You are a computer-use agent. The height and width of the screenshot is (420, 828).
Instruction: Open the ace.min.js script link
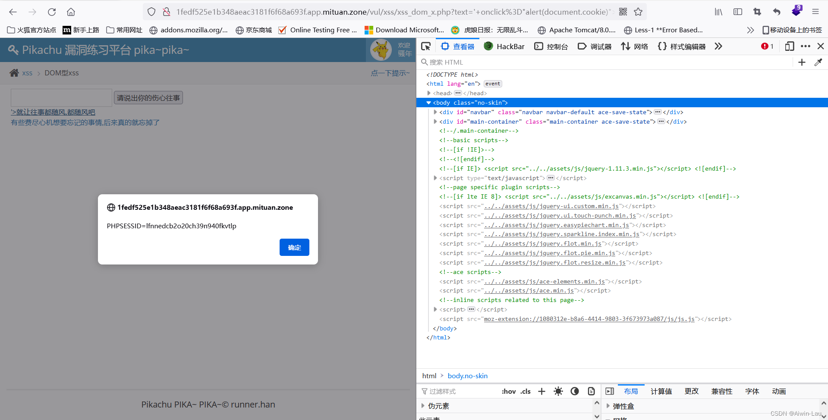click(x=529, y=291)
